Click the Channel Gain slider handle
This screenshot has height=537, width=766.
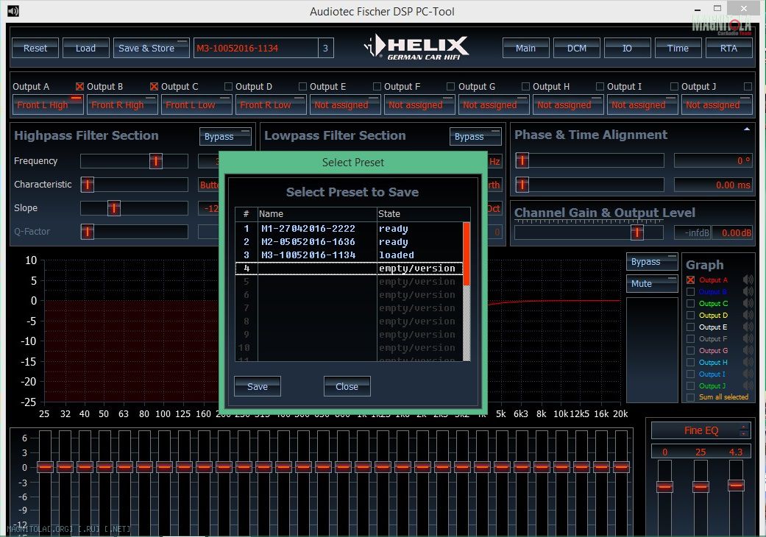[x=636, y=232]
